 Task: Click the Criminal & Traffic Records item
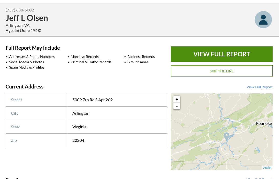(91, 62)
